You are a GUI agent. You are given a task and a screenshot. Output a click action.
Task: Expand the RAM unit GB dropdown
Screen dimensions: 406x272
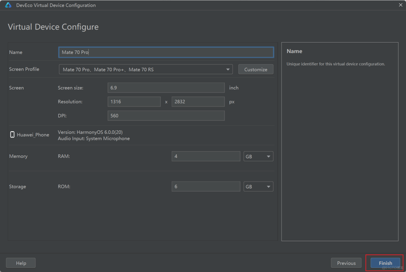click(258, 157)
